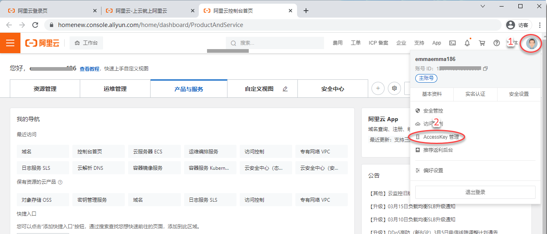Open 对象存储 OSS shortcut
The height and width of the screenshot is (234, 547).
tap(43, 200)
